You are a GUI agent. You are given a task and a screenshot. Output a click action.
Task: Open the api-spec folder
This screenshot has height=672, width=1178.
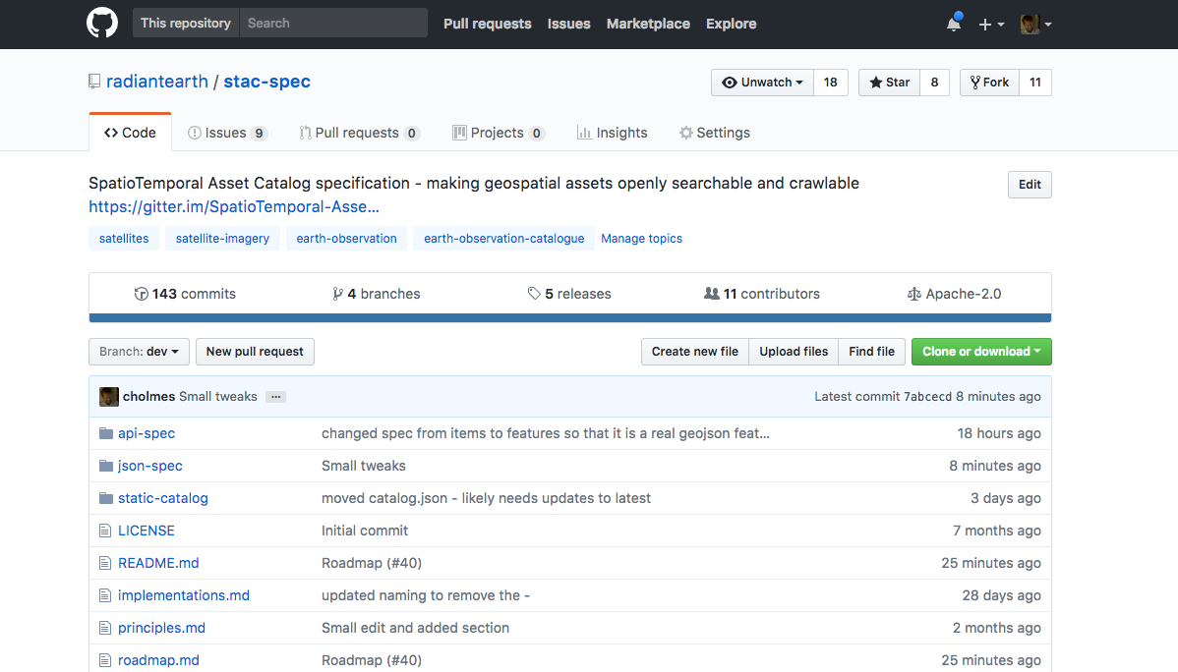coord(147,433)
